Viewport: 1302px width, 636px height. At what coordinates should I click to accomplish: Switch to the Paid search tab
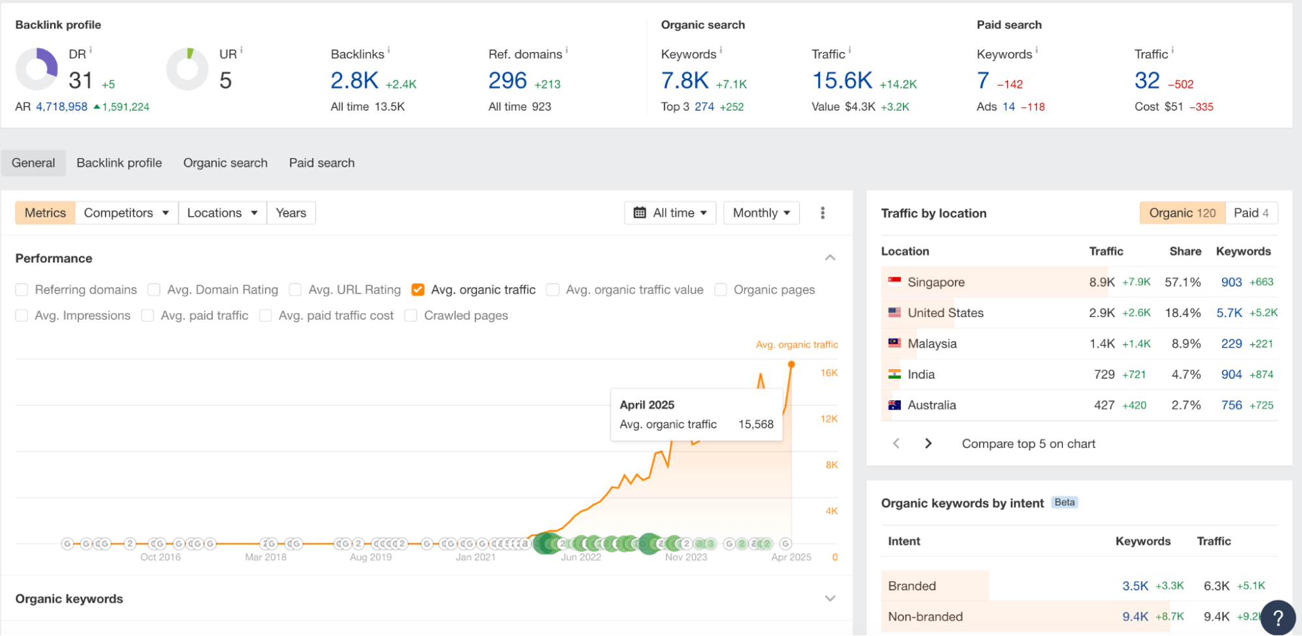[x=322, y=163]
